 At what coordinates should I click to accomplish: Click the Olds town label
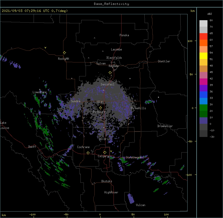coord(100,102)
